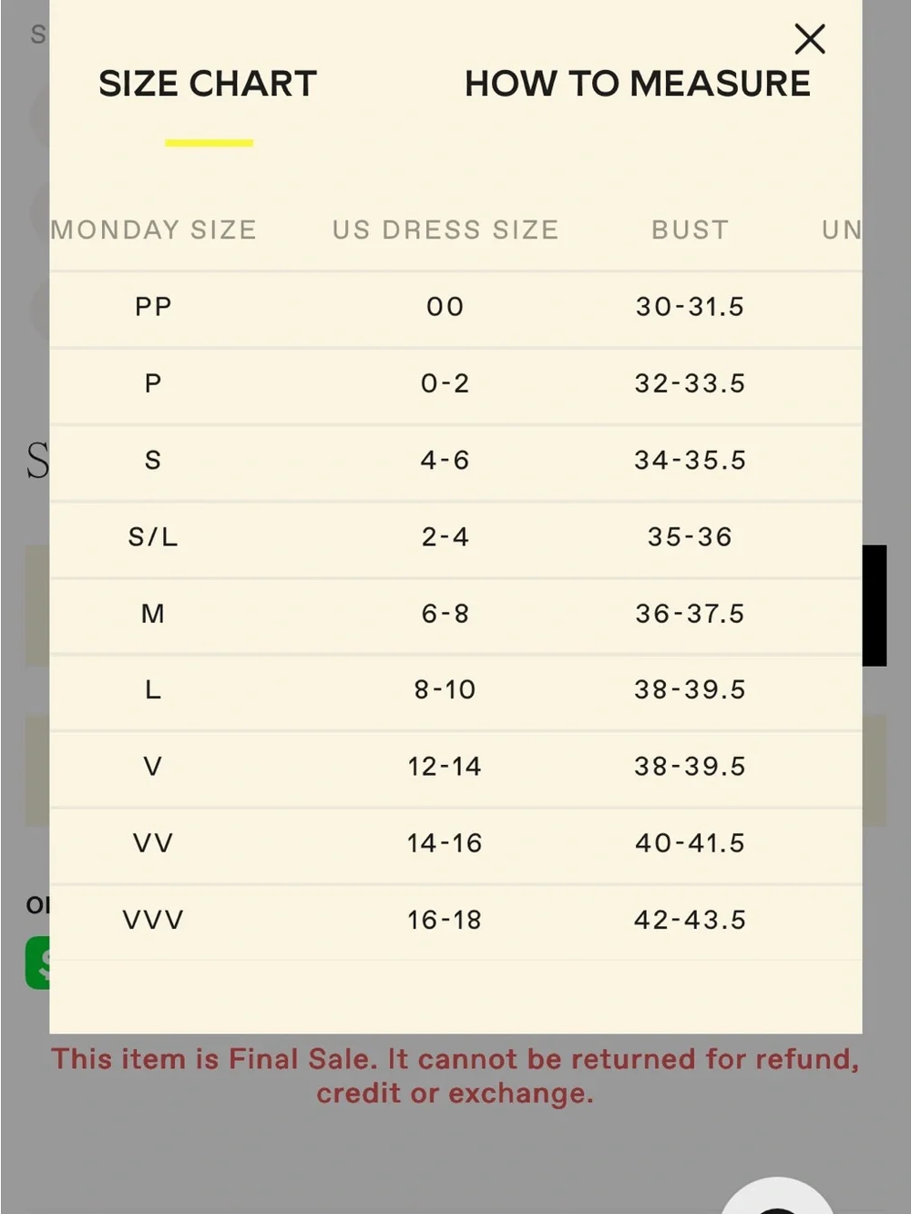Open the chat bubble at the bottom
Image resolution: width=911 pixels, height=1214 pixels.
point(777,1197)
